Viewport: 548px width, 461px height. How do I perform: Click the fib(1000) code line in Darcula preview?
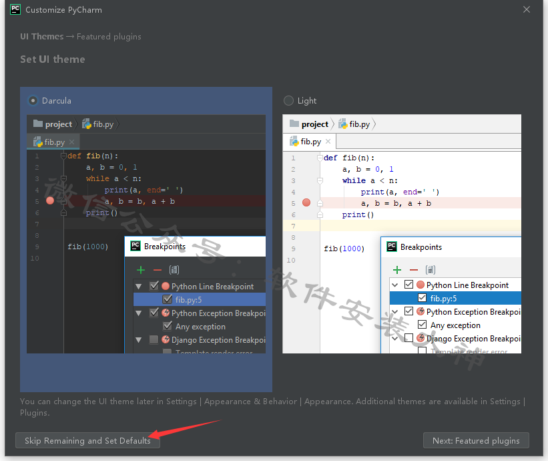pyautogui.click(x=87, y=247)
